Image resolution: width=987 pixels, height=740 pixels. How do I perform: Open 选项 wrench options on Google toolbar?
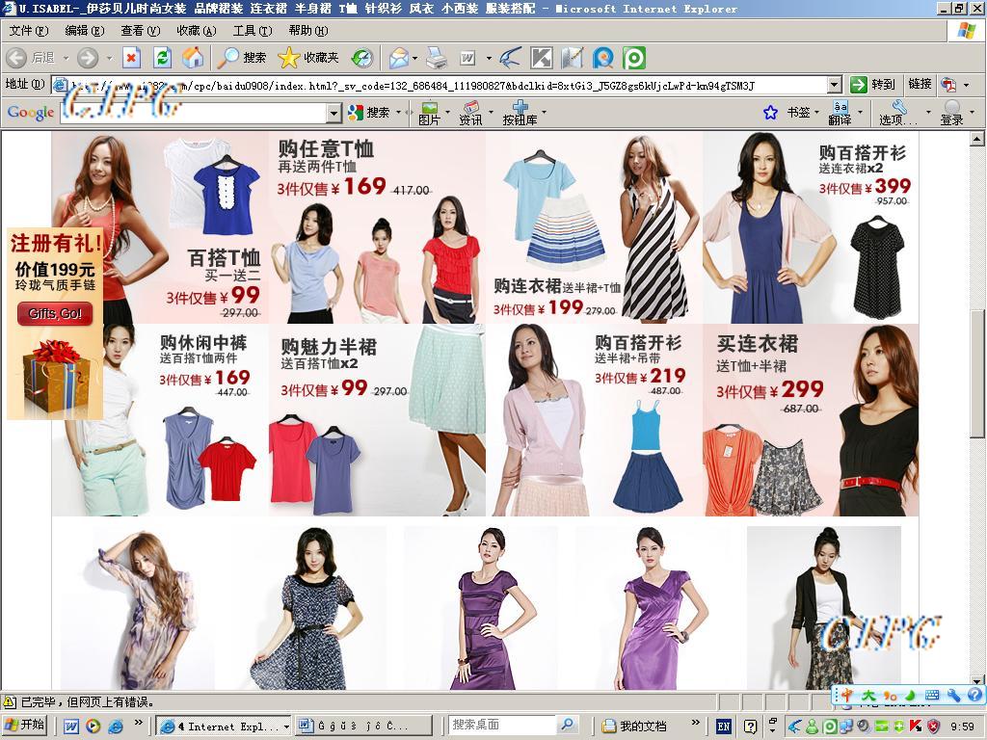tap(900, 113)
